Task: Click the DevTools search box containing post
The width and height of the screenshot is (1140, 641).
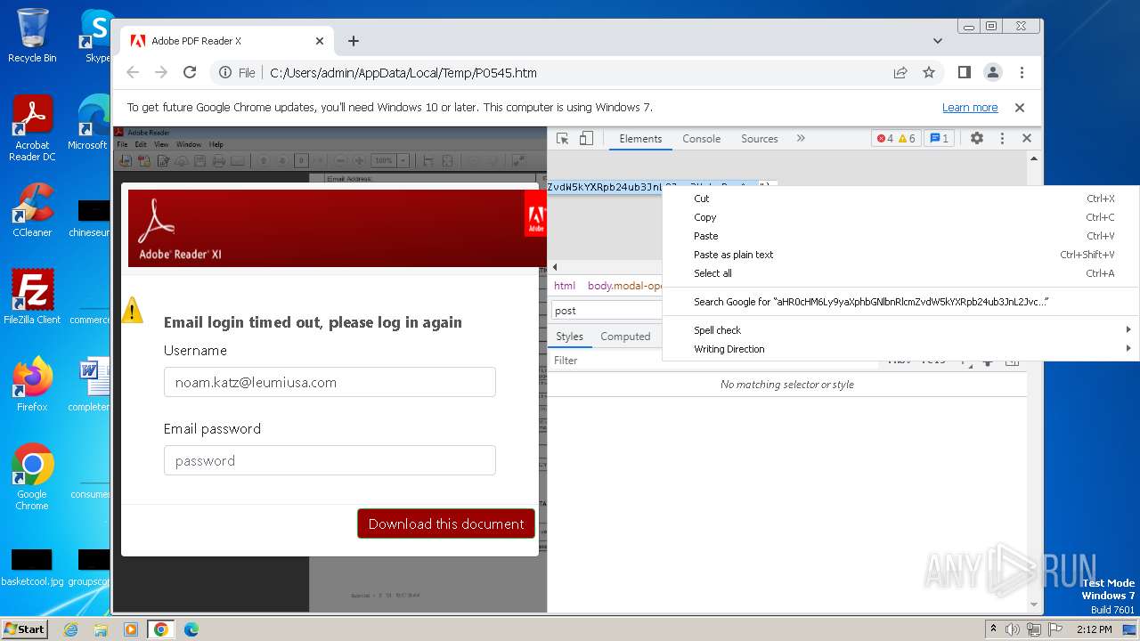Action: (x=606, y=311)
